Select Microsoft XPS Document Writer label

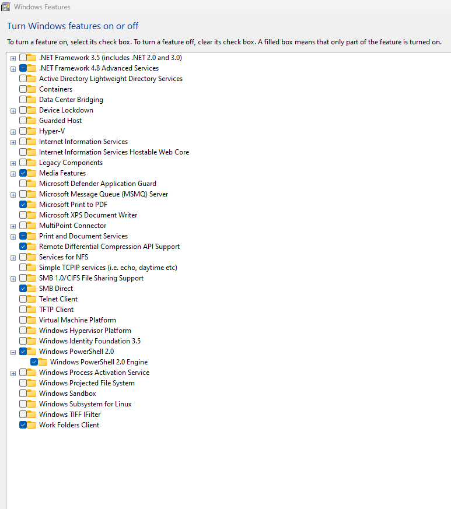tap(88, 215)
